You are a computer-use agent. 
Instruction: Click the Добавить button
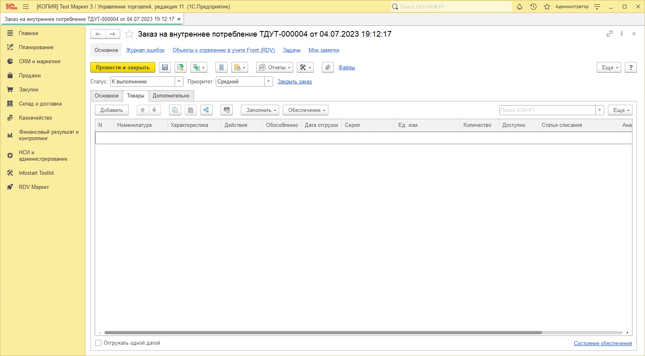click(x=112, y=110)
